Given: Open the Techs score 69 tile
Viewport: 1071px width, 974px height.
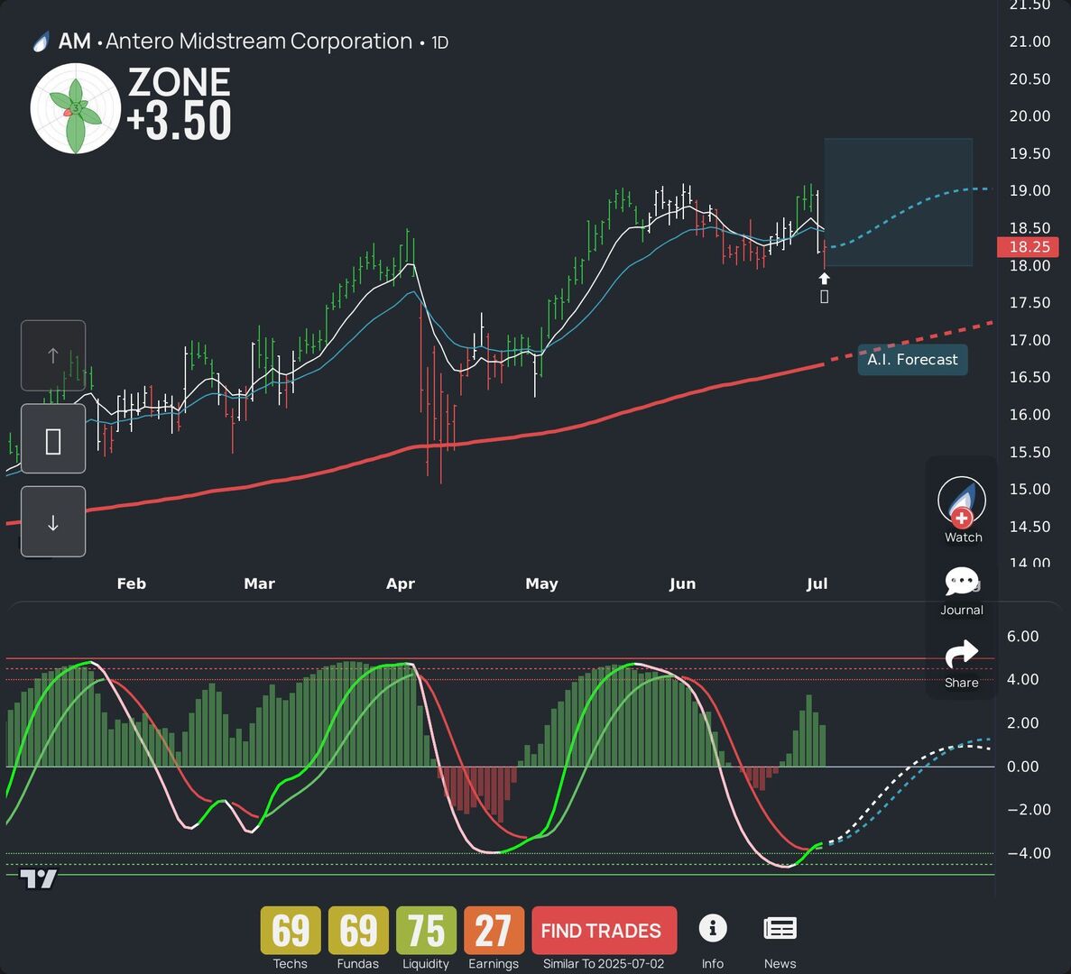Looking at the screenshot, I should (x=291, y=931).
